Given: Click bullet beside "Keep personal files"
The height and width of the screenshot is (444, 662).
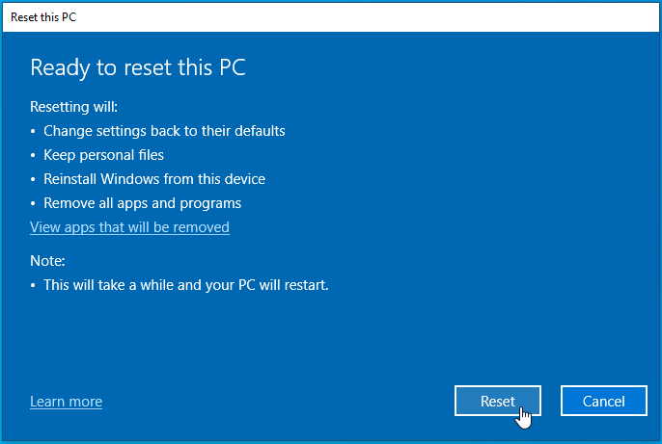Looking at the screenshot, I should [x=34, y=155].
